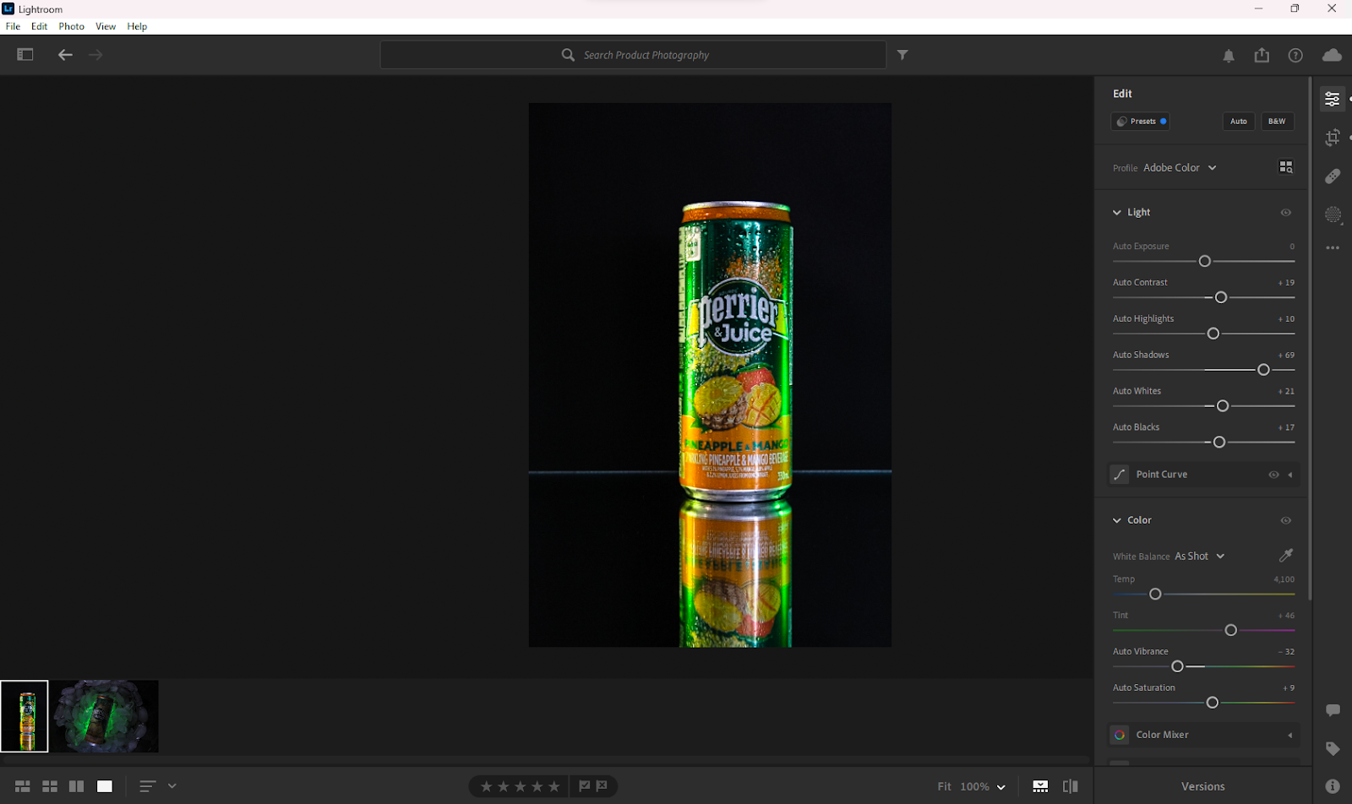1352x804 pixels.
Task: Open the Photo menu
Action: 72,26
